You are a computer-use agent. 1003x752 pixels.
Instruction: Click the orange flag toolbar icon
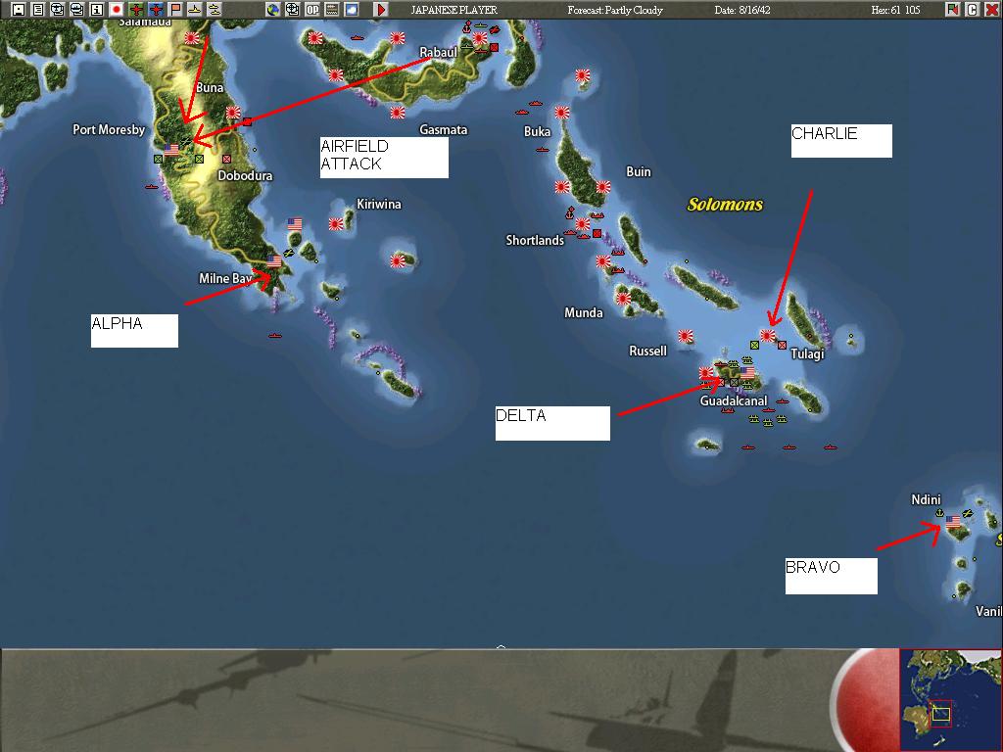tap(175, 10)
